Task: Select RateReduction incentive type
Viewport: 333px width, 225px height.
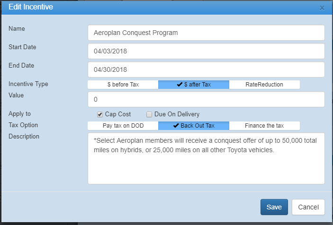Action: pyautogui.click(x=264, y=85)
